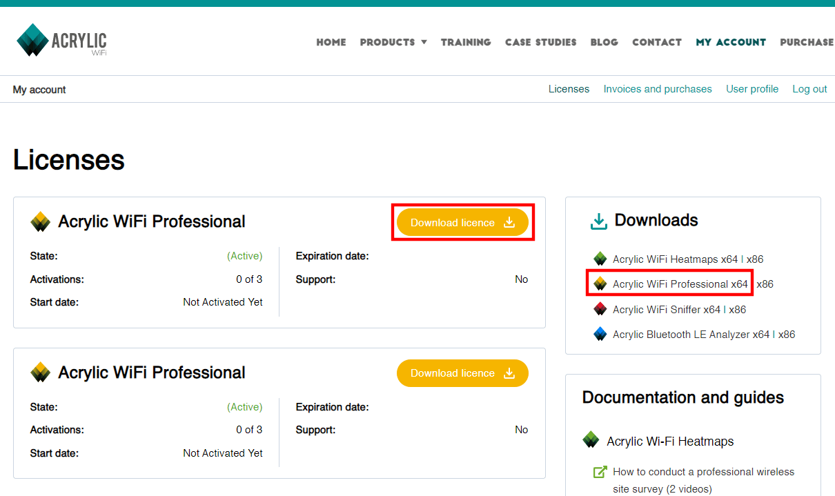
Task: Click the first license card's product icon
Action: click(41, 221)
